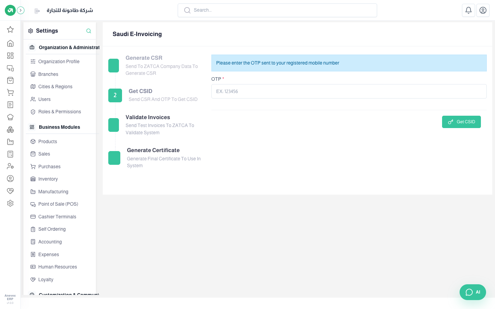The width and height of the screenshot is (495, 309).
Task: Open dashboard grid icon in left rail
Action: pos(10,56)
